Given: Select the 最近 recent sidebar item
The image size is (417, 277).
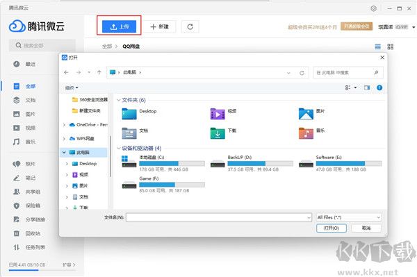Looking at the screenshot, I should 24,64.
